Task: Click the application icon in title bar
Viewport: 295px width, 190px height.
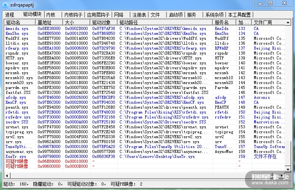Action: pos(5,5)
